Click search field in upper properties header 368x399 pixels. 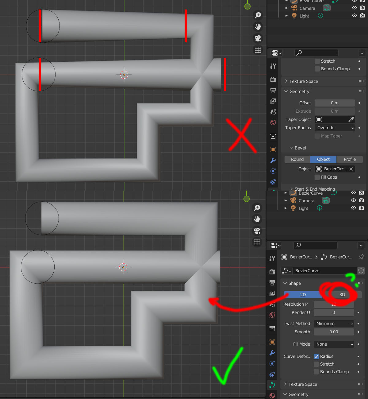click(316, 53)
